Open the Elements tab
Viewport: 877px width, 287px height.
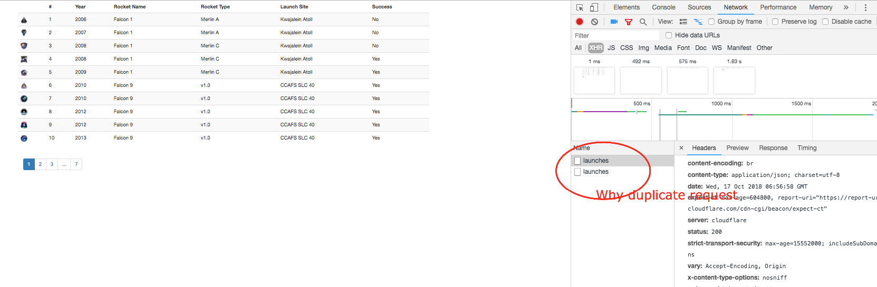pyautogui.click(x=627, y=7)
